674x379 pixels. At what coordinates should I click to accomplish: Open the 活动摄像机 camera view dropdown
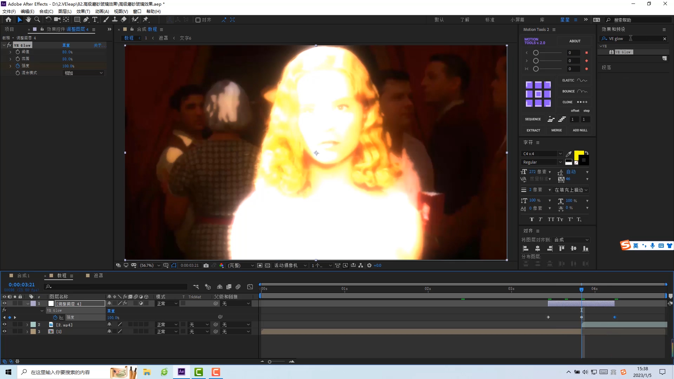(x=290, y=266)
